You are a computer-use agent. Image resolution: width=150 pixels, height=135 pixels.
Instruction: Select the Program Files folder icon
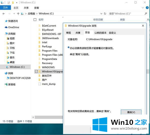click(x=39, y=50)
